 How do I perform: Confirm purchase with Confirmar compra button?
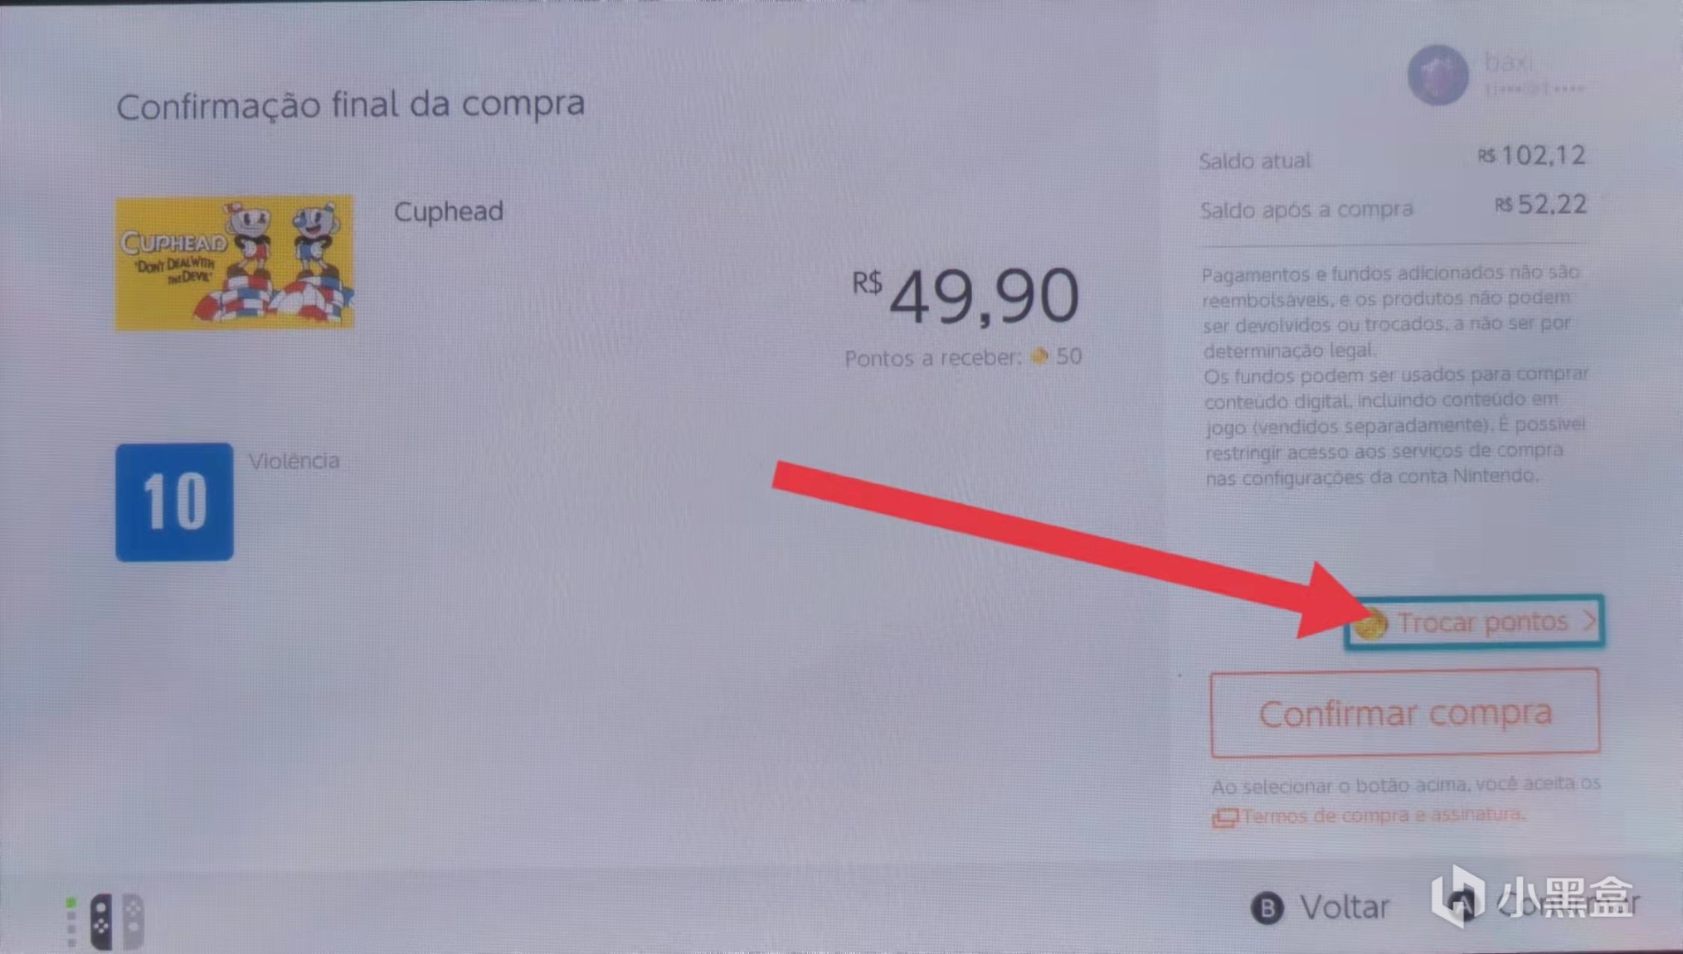click(x=1405, y=713)
